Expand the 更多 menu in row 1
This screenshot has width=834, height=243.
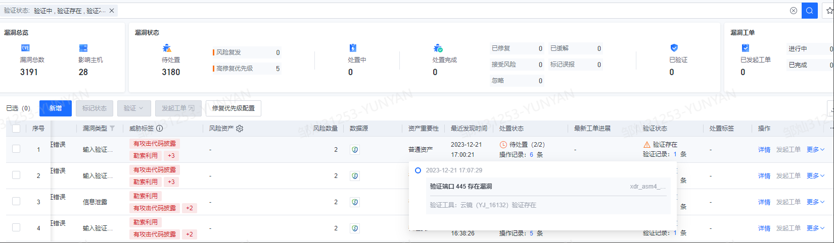pos(815,150)
